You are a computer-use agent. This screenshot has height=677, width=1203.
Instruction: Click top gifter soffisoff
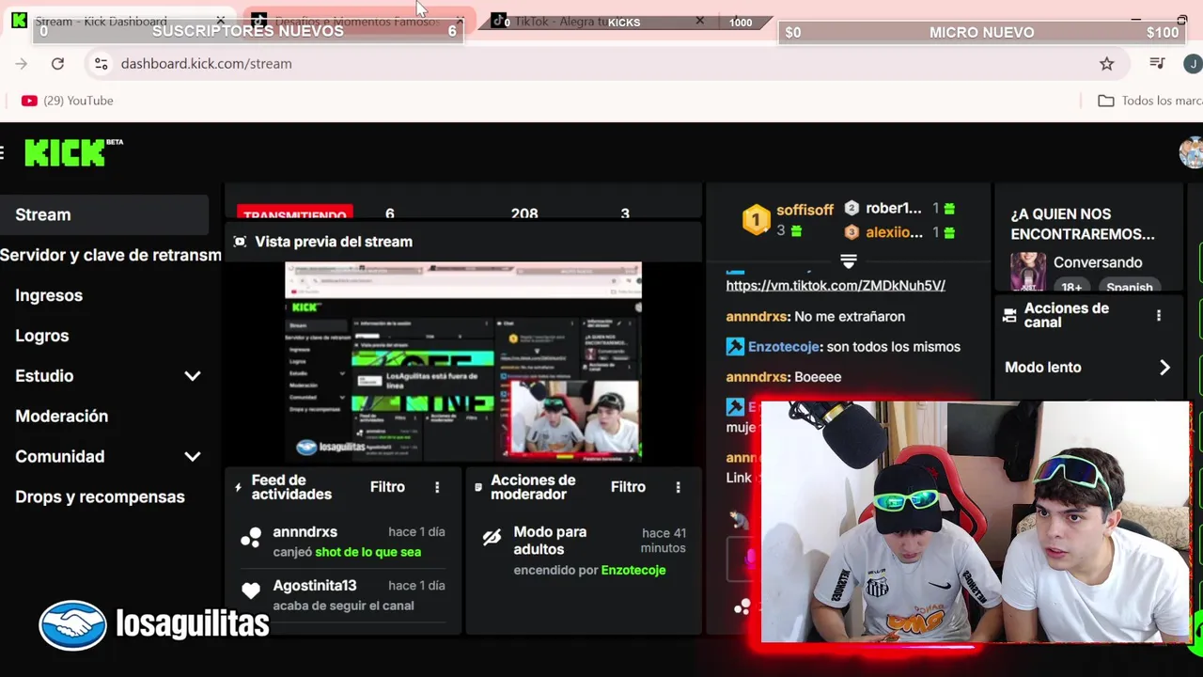[x=805, y=210]
